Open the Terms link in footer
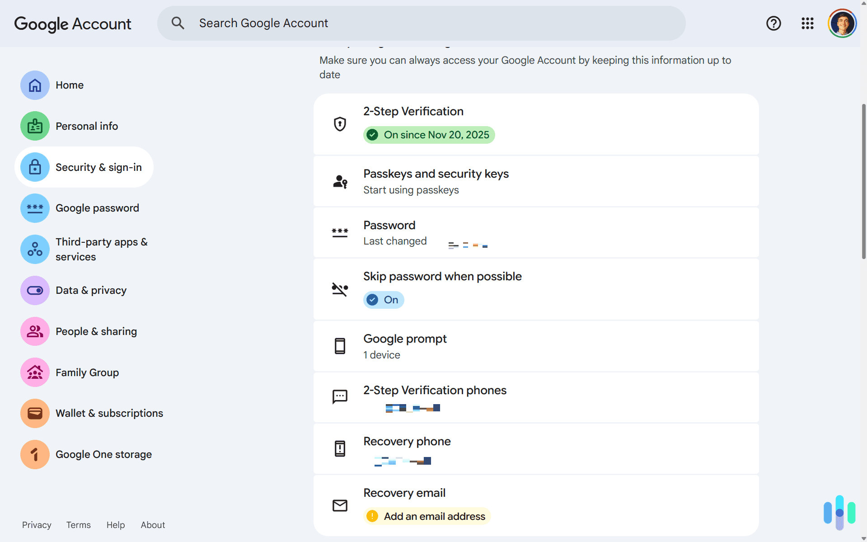This screenshot has width=867, height=542. [x=78, y=525]
